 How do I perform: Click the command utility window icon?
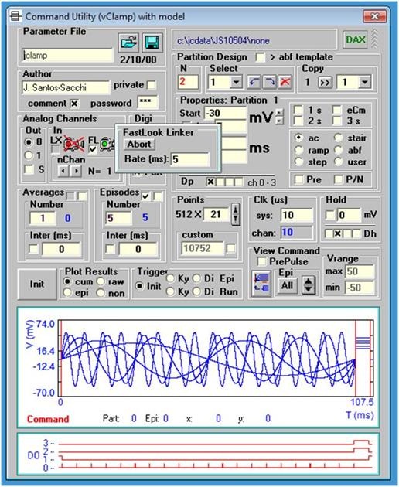(15, 16)
